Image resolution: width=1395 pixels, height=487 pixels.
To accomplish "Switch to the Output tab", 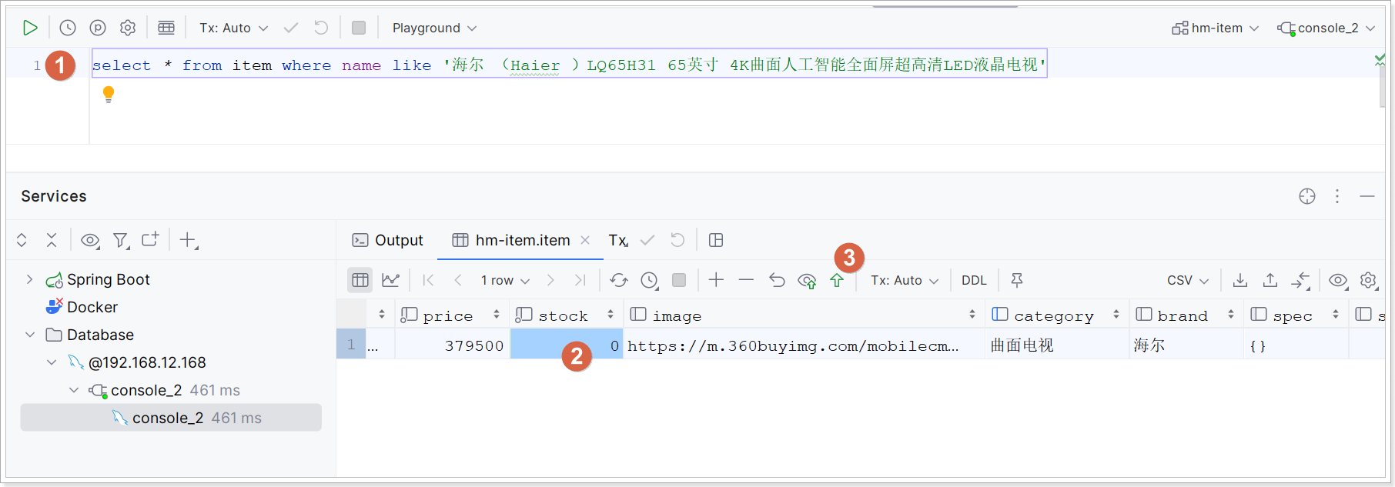I will click(387, 240).
